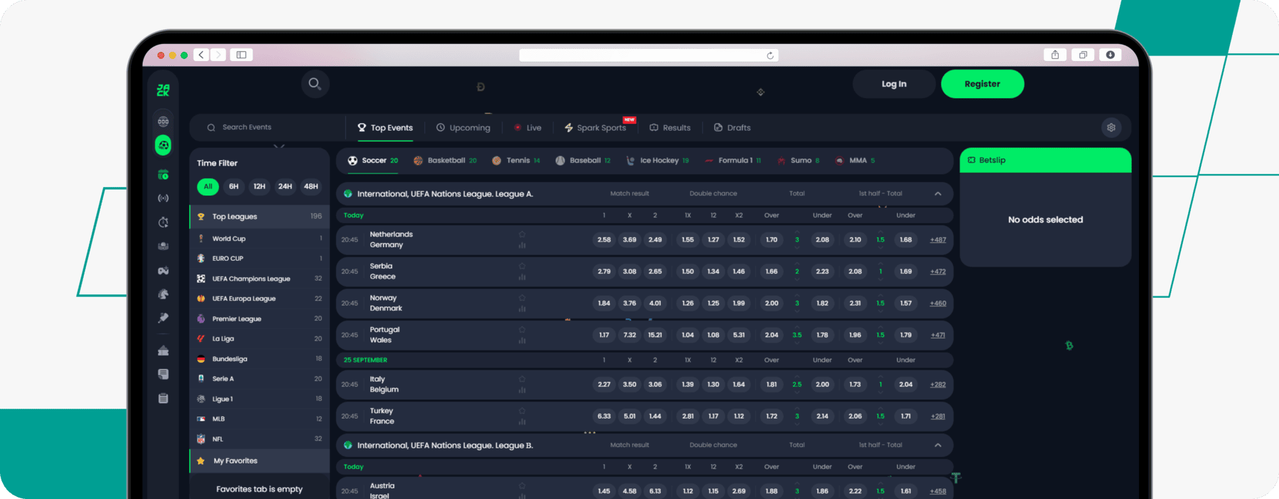Open statistics icon for Italy Belgium match
1279x499 pixels.
[522, 390]
